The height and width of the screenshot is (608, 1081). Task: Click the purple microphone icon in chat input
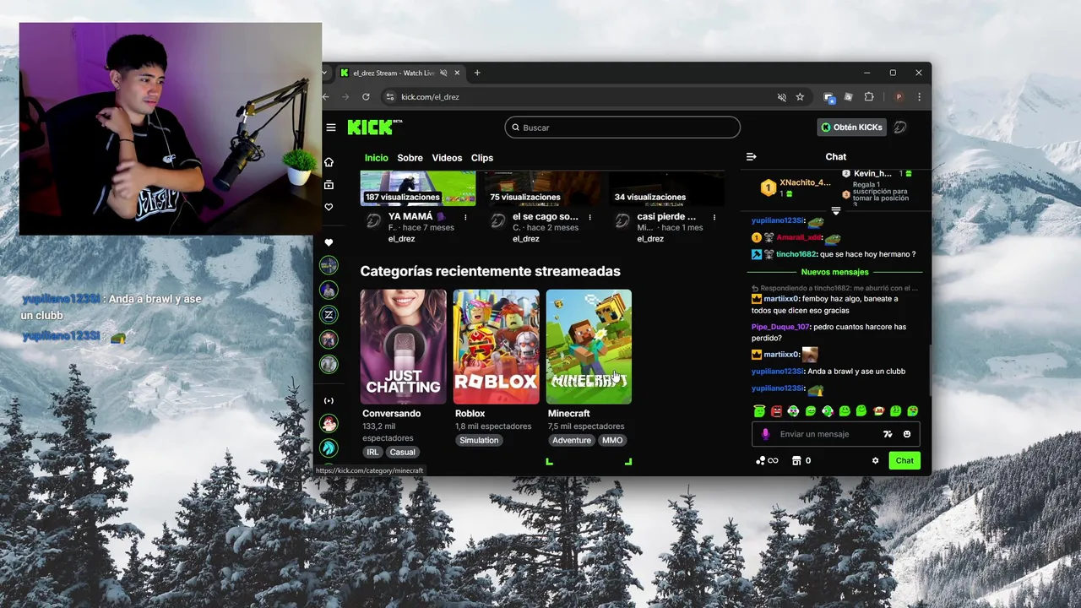pyautogui.click(x=765, y=434)
